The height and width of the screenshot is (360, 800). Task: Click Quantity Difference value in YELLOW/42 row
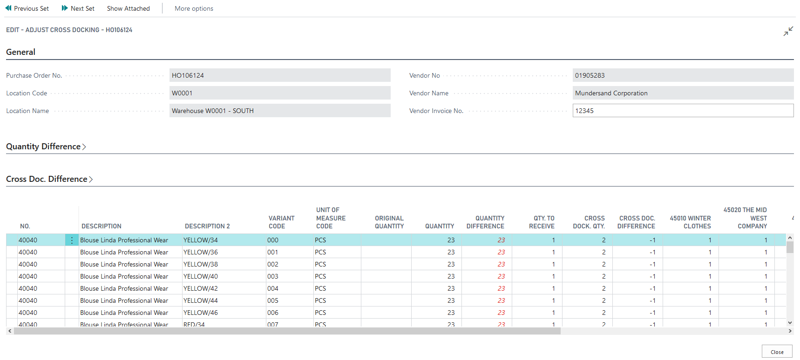pyautogui.click(x=501, y=288)
